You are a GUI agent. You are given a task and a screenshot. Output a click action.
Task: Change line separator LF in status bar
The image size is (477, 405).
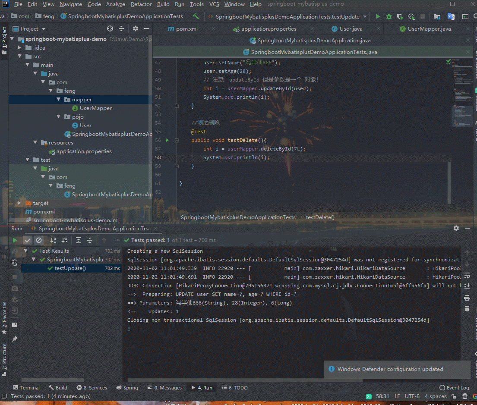(x=397, y=396)
